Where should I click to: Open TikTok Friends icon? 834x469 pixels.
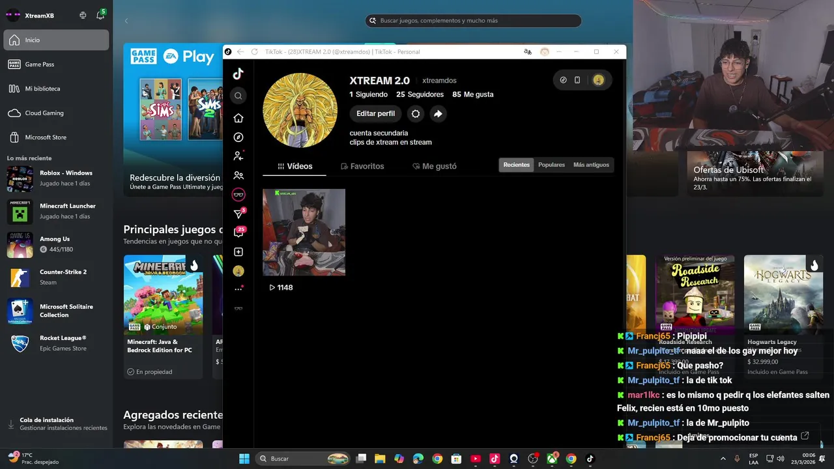click(x=238, y=176)
